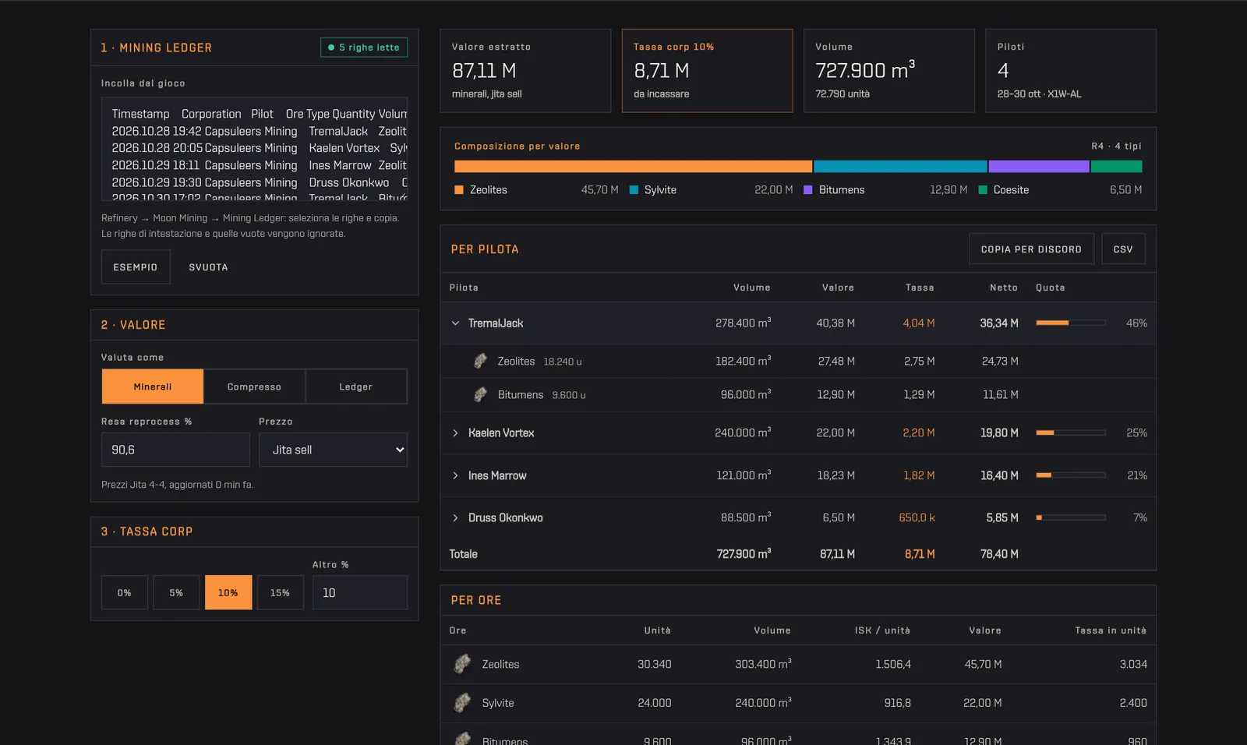Click inside the mining ledger paste area

254,150
